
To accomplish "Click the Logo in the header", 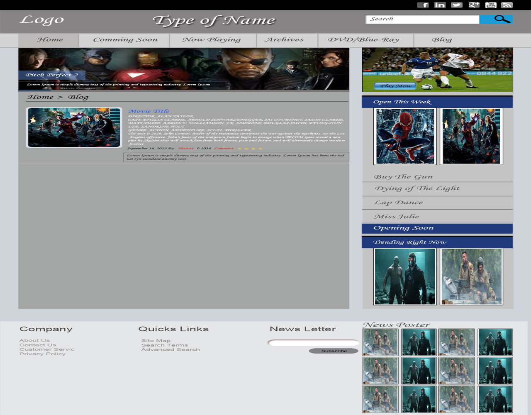I will tap(42, 20).
